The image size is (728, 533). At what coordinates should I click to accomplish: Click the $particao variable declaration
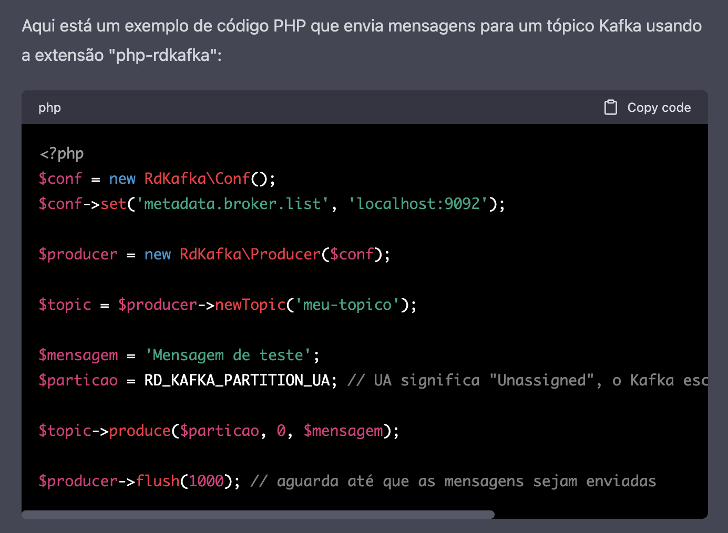(x=78, y=380)
